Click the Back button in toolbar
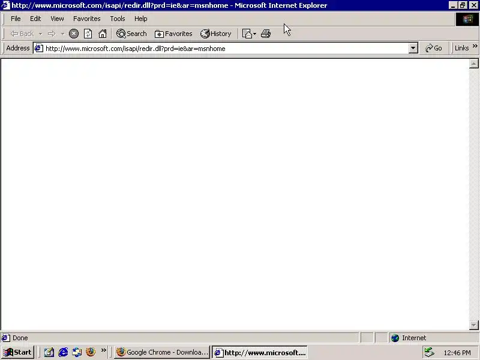Image resolution: width=480 pixels, height=360 pixels. [22, 34]
